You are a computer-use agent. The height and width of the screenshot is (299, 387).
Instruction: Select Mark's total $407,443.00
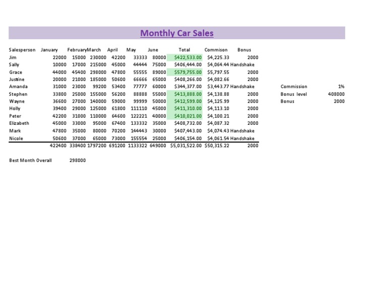coord(188,131)
